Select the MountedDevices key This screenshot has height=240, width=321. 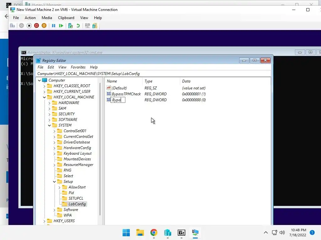pyautogui.click(x=77, y=159)
